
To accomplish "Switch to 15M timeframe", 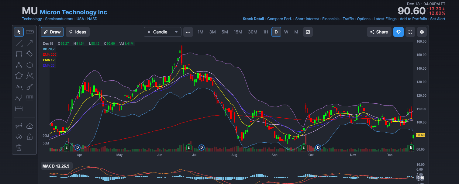I will 238,32.
